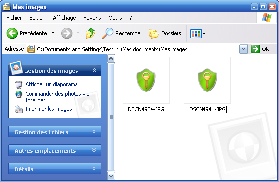Image resolution: width=279 pixels, height=182 pixels.
Task: Close the Mes images window
Action: (x=272, y=7)
